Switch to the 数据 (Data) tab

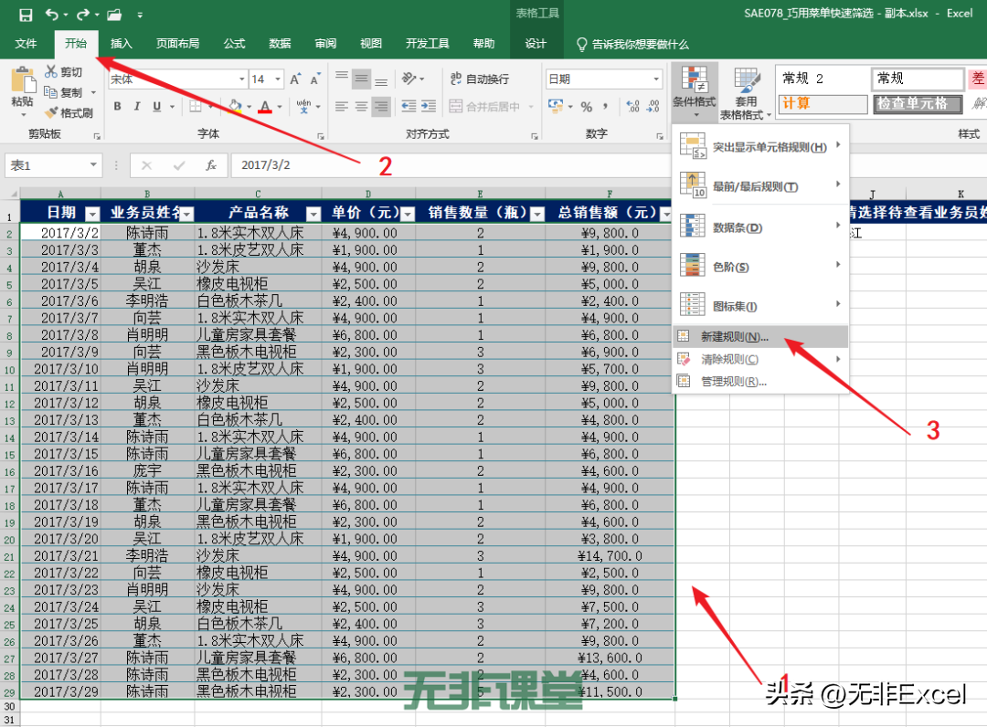click(280, 44)
